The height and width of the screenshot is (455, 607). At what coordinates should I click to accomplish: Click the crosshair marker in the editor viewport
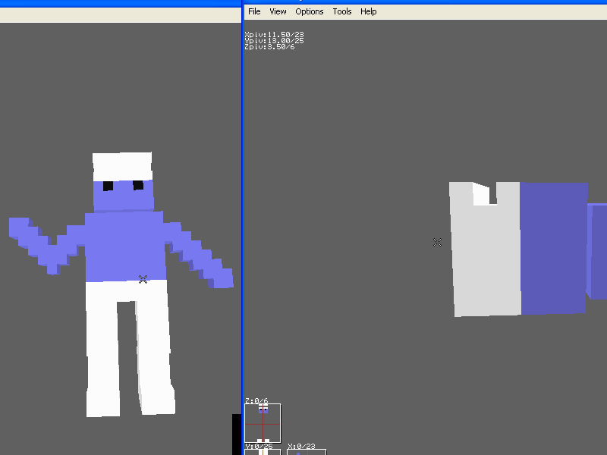(437, 243)
